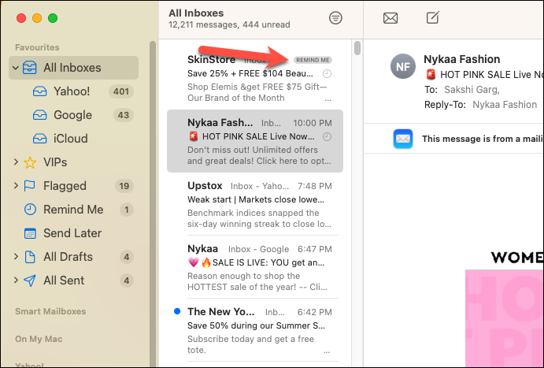The width and height of the screenshot is (544, 368).
Task: Open the Upstox Weak start email
Action: 255,204
